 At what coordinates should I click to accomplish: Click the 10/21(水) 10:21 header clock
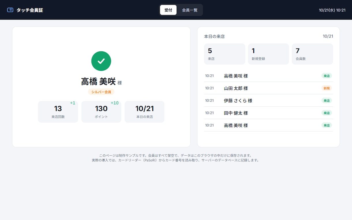[332, 10]
